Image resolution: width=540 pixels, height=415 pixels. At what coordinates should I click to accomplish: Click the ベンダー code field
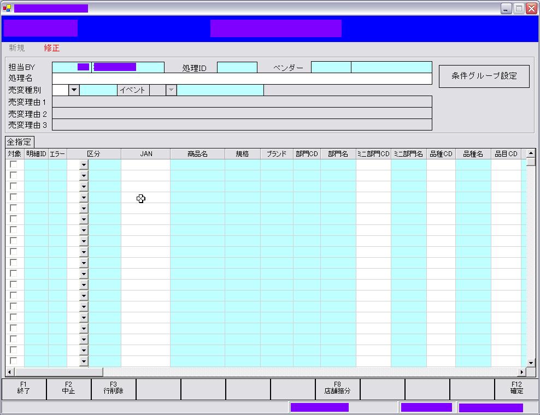pyautogui.click(x=331, y=67)
